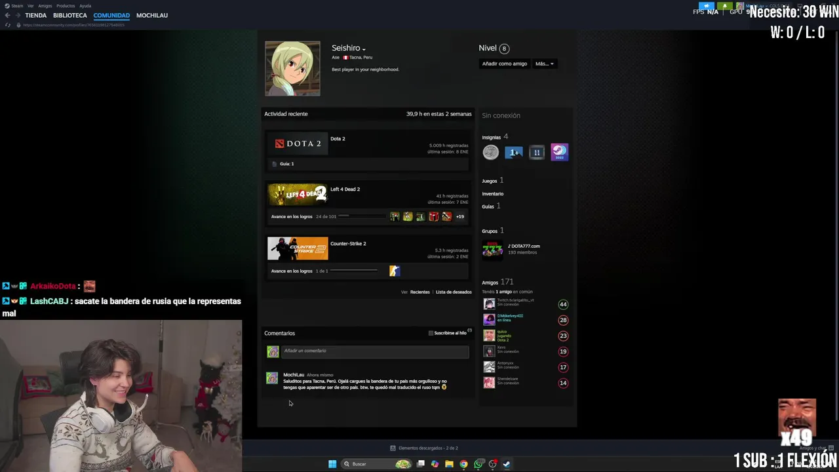Click fifth Left 4 Dead 2 achievement icon
This screenshot has height=472, width=839.
(446, 216)
